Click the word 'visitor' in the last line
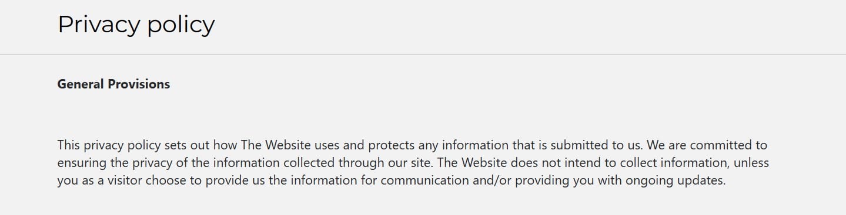 pos(124,180)
